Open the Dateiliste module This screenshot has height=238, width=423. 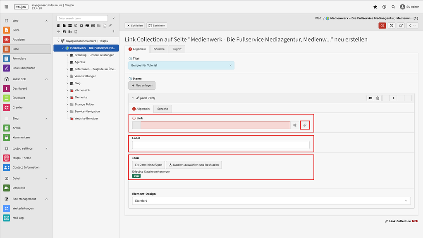tap(19, 188)
